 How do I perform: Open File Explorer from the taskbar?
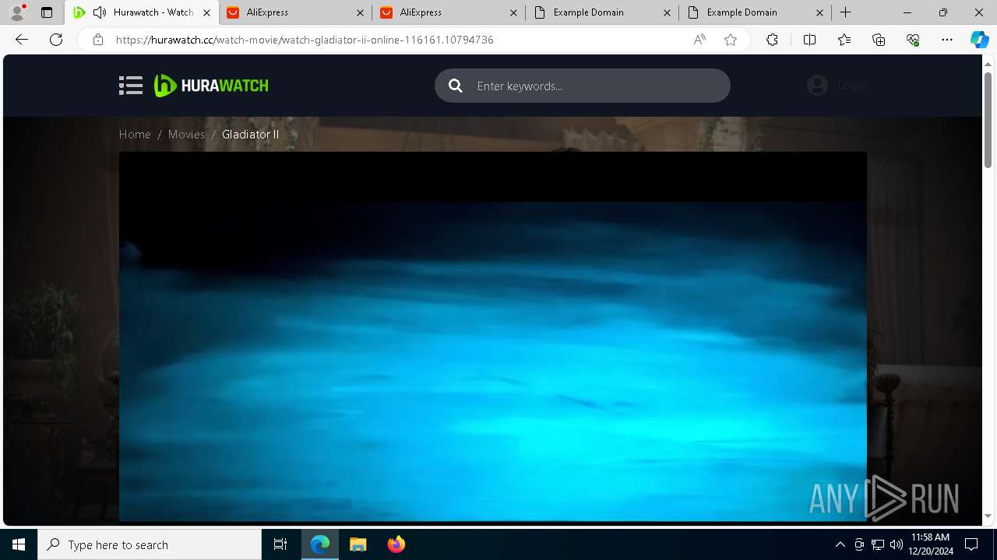click(358, 544)
